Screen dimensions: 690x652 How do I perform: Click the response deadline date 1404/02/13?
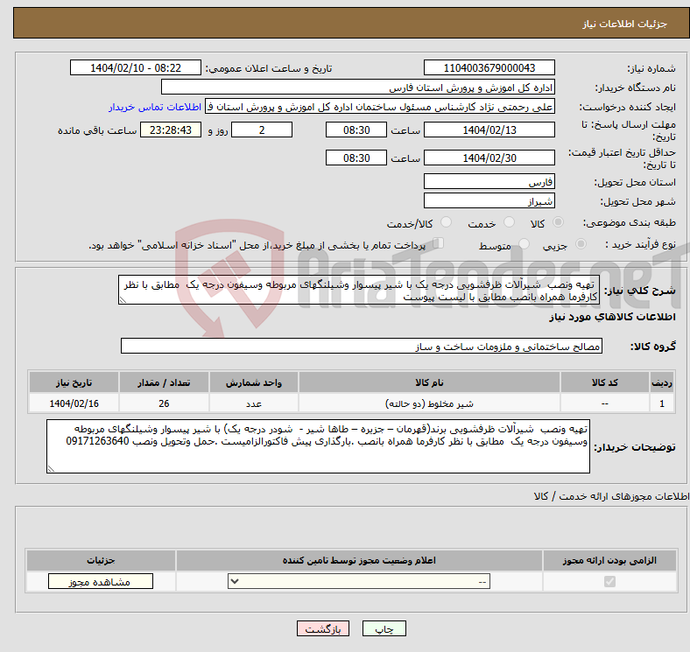click(x=489, y=130)
